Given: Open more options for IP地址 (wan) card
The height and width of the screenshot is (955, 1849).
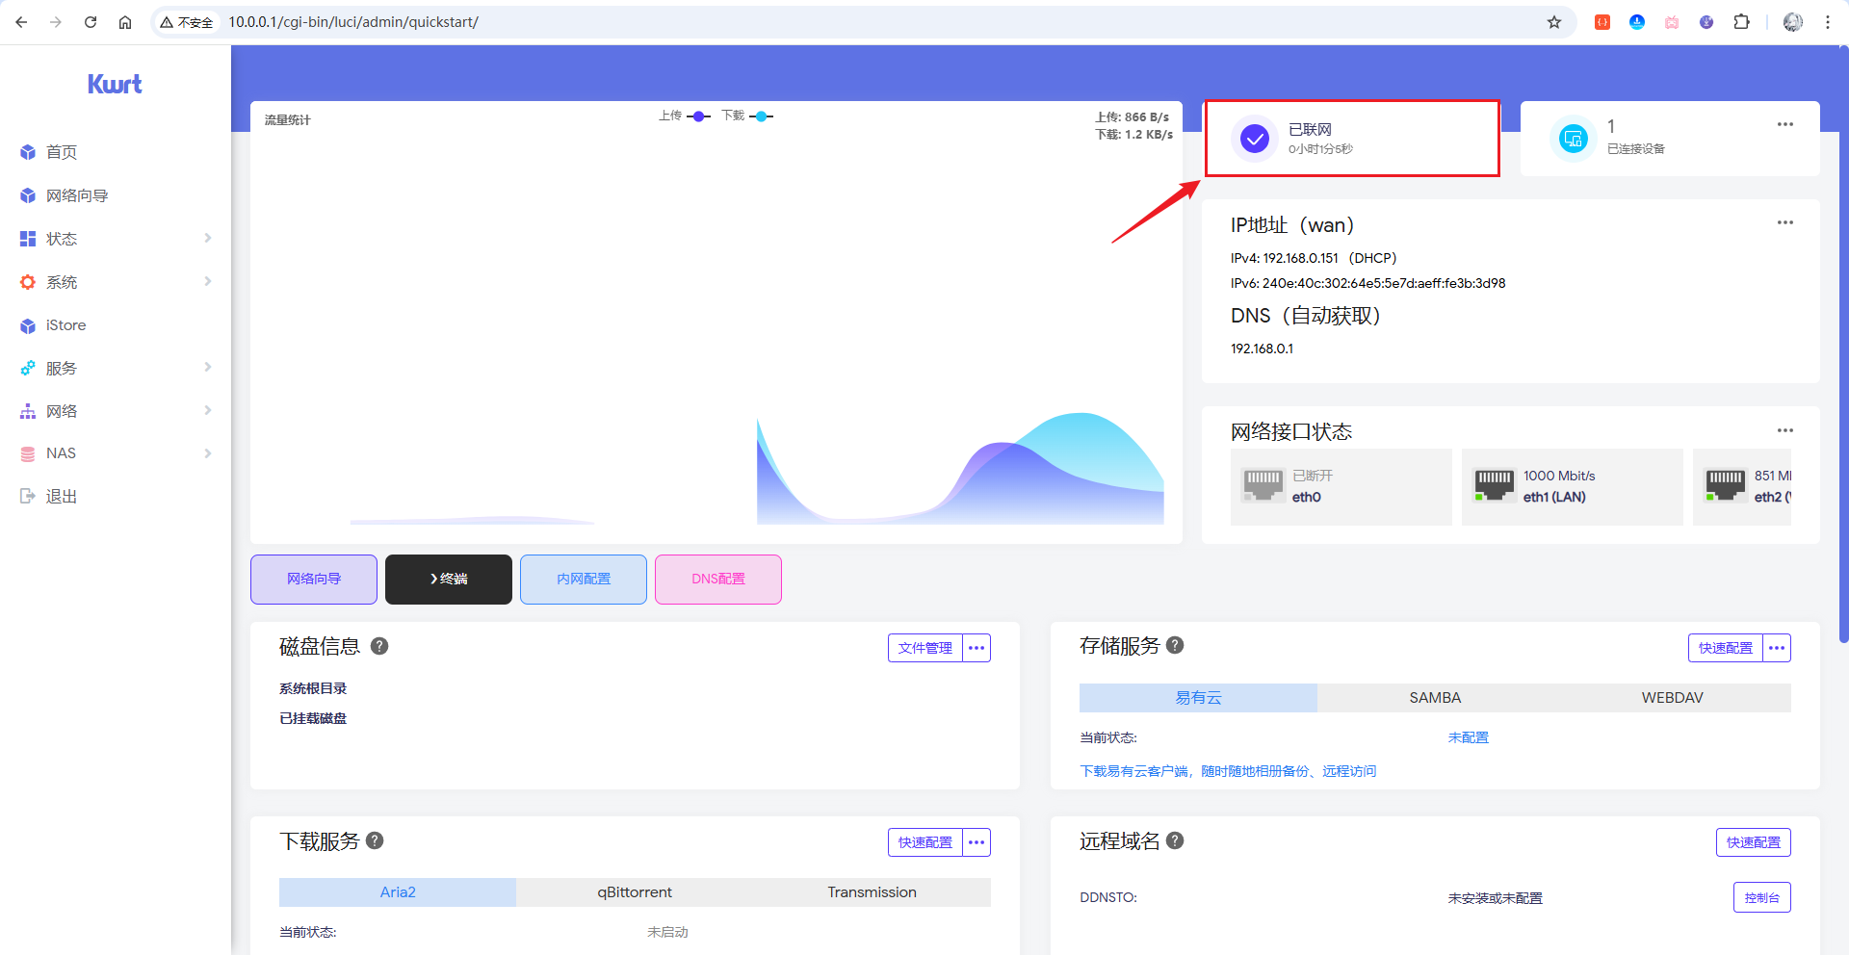Looking at the screenshot, I should click(x=1784, y=222).
